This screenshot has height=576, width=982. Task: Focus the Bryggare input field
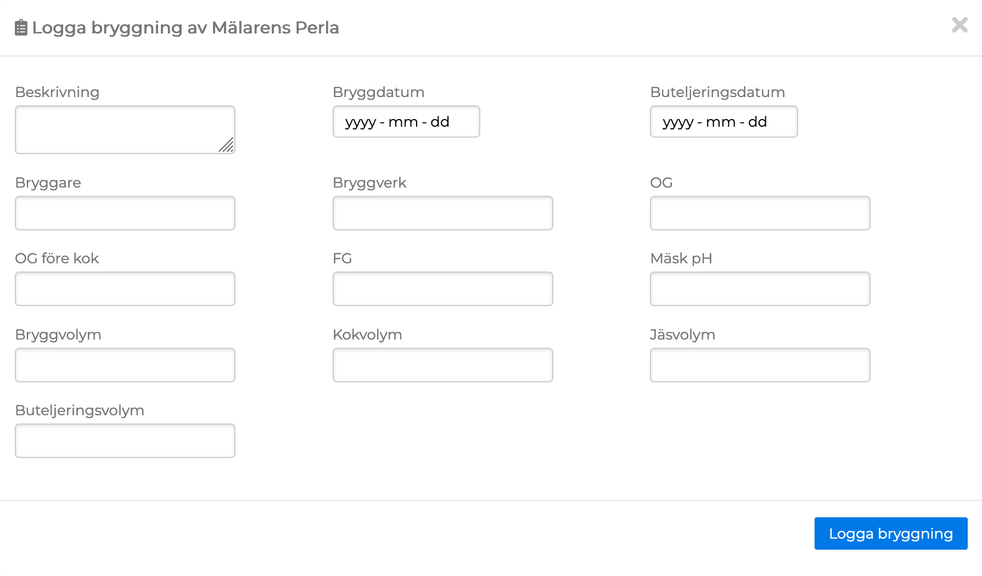125,213
